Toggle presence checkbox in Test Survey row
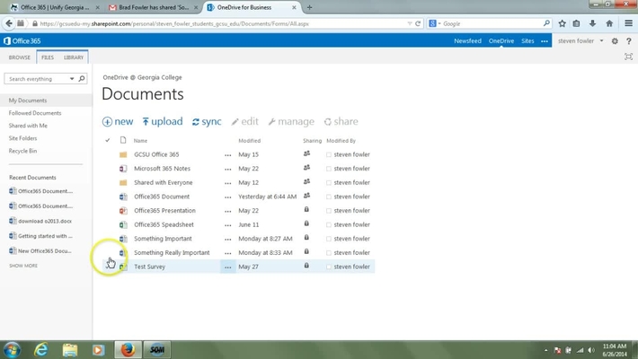638x359 pixels. click(x=329, y=267)
